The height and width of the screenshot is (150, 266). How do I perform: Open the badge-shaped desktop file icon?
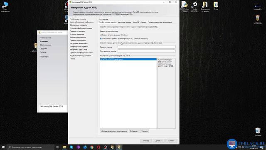tap(258, 20)
